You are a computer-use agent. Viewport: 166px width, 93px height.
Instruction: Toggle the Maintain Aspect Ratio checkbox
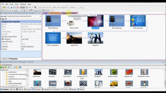tap(22, 37)
